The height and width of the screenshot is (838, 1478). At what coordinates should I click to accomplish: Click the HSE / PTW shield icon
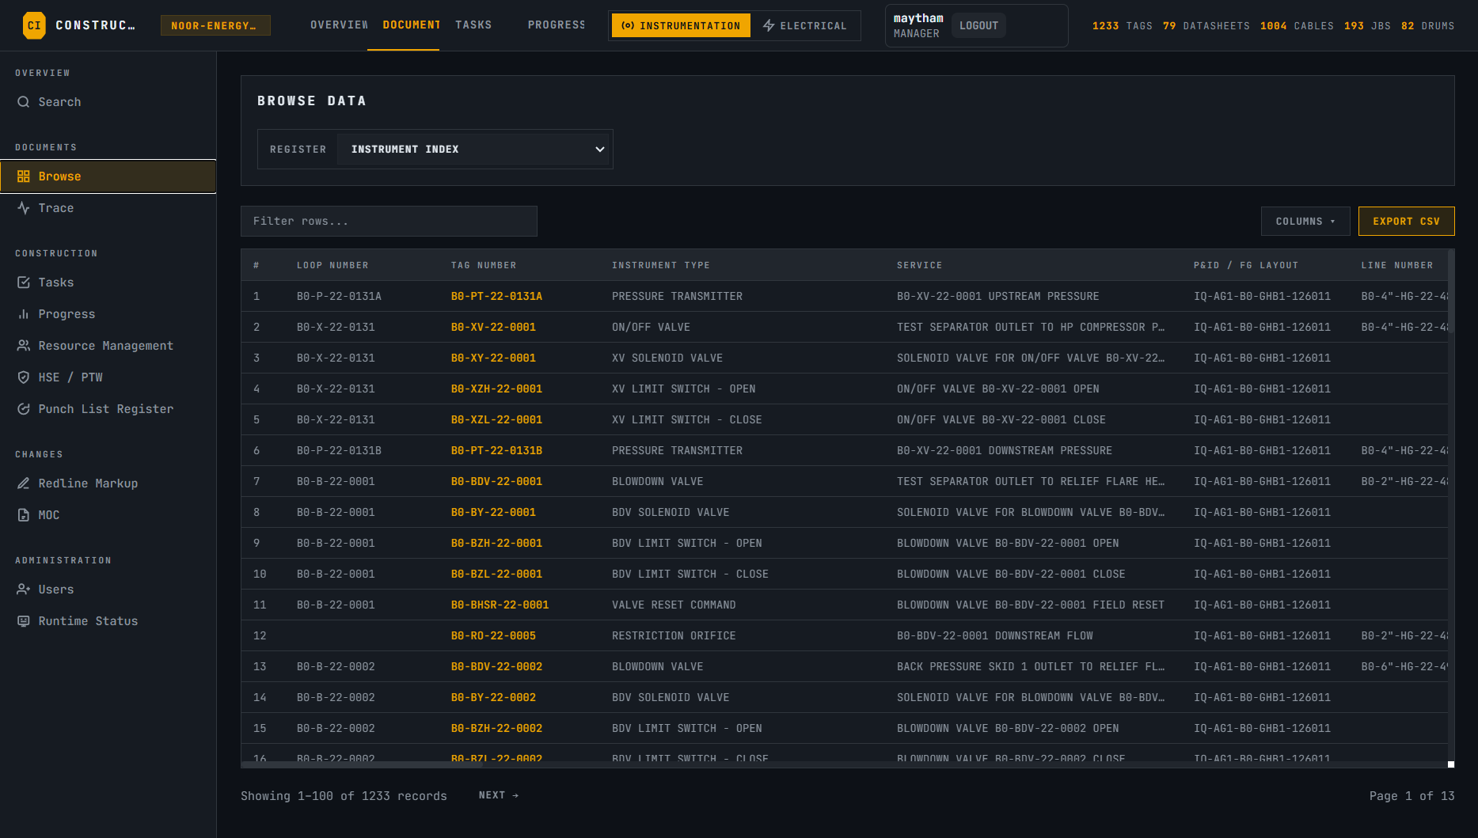pyautogui.click(x=24, y=377)
